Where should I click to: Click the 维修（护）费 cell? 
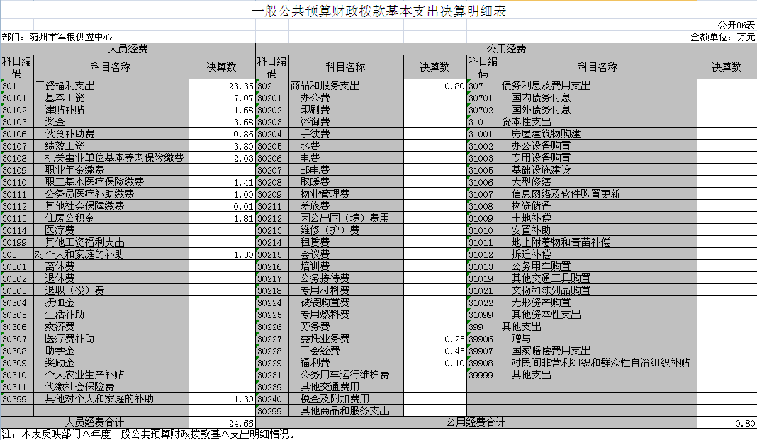346,230
